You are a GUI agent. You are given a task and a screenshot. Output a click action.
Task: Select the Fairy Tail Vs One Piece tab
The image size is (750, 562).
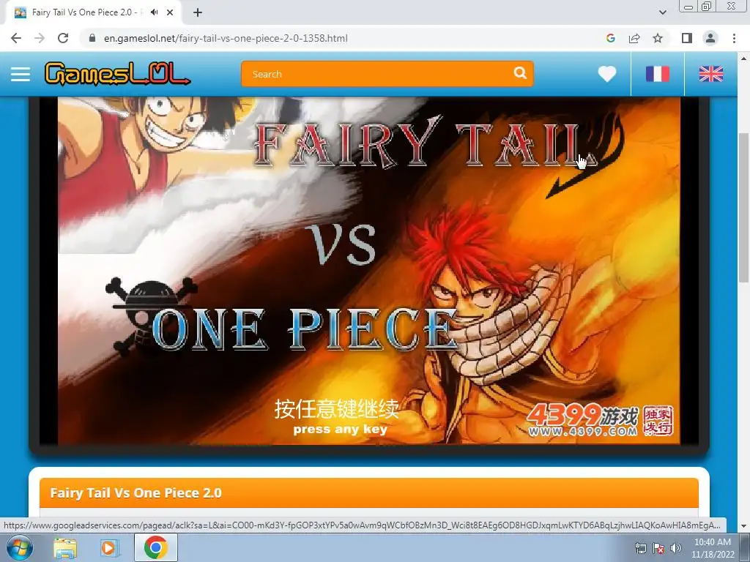pos(93,12)
